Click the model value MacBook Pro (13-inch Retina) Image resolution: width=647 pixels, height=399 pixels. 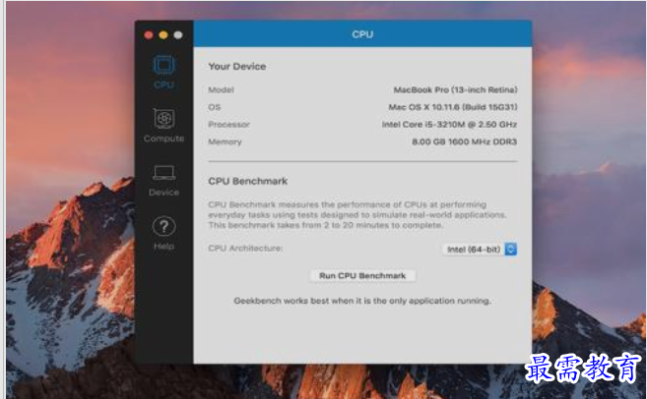455,89
